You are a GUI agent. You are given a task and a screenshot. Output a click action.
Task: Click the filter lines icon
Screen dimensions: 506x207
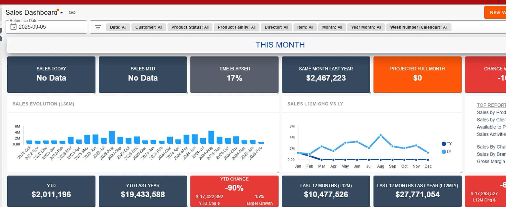[x=98, y=27]
